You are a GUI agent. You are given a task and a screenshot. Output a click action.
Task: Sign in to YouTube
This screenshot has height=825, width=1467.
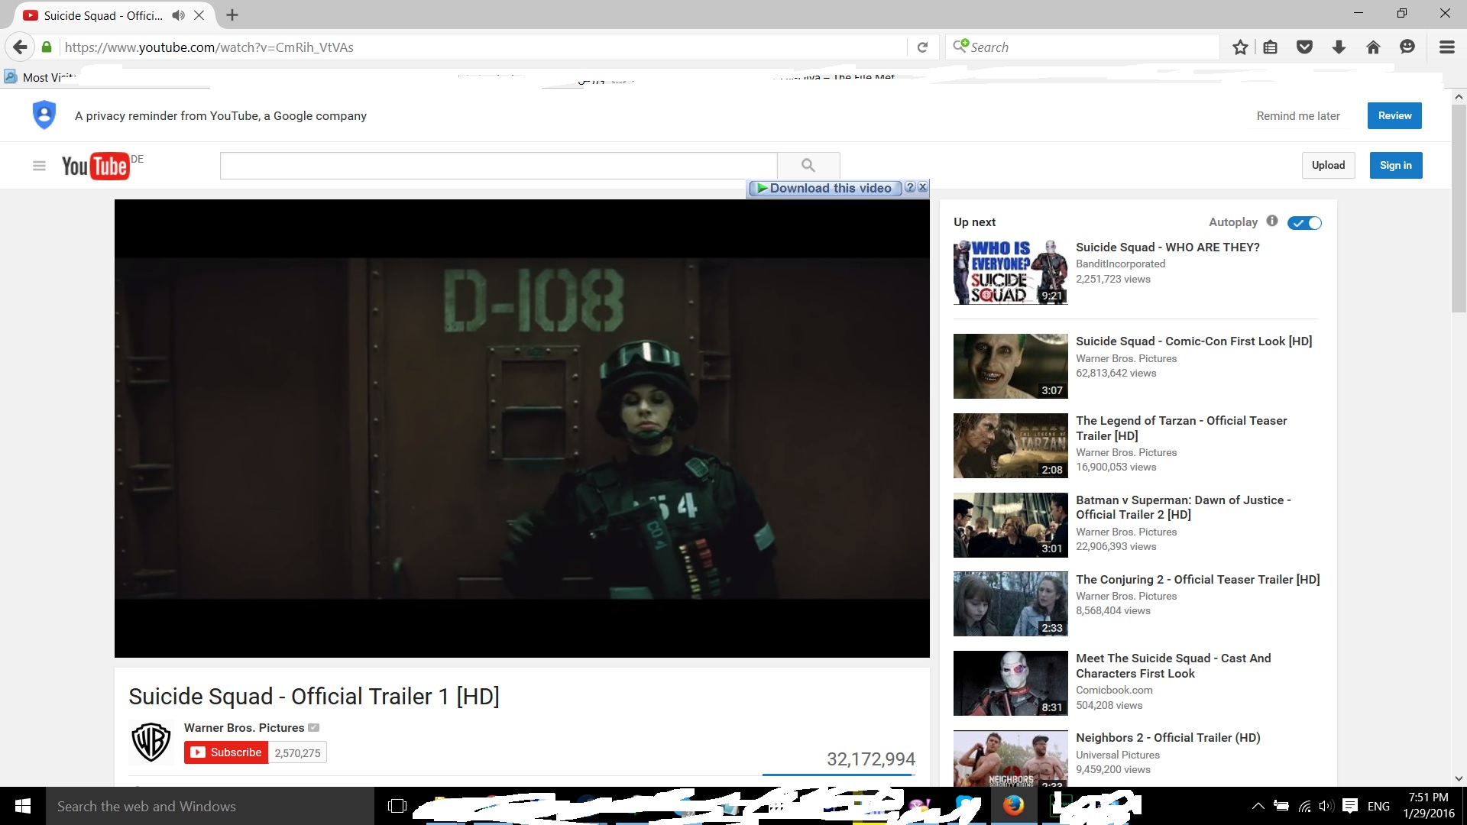1396,165
